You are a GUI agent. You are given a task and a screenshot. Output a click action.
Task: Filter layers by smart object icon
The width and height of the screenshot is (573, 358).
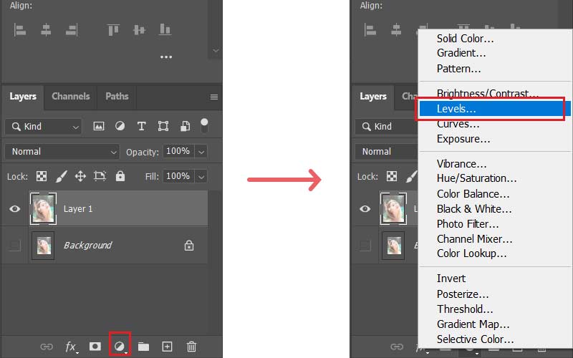click(186, 126)
